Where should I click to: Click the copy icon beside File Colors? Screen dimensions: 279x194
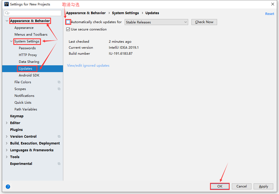pyautogui.click(x=59, y=82)
